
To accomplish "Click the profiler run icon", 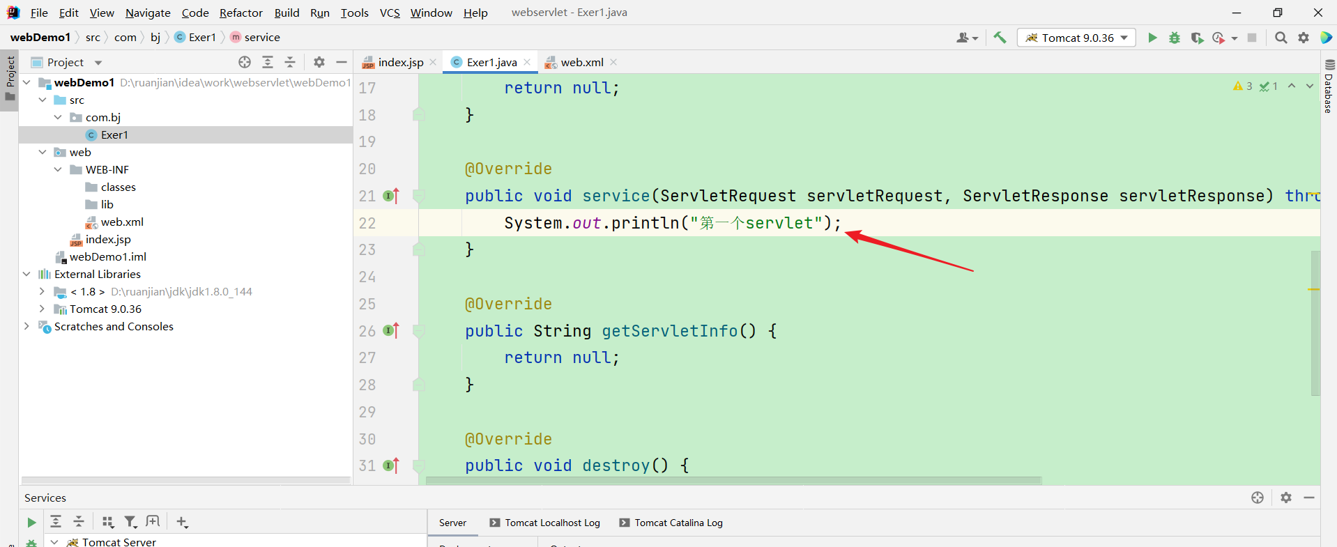I will click(x=1218, y=38).
